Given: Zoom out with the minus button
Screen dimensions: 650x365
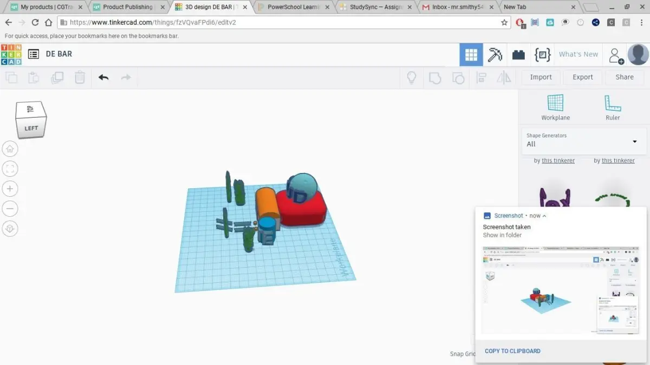Looking at the screenshot, I should click(x=10, y=209).
